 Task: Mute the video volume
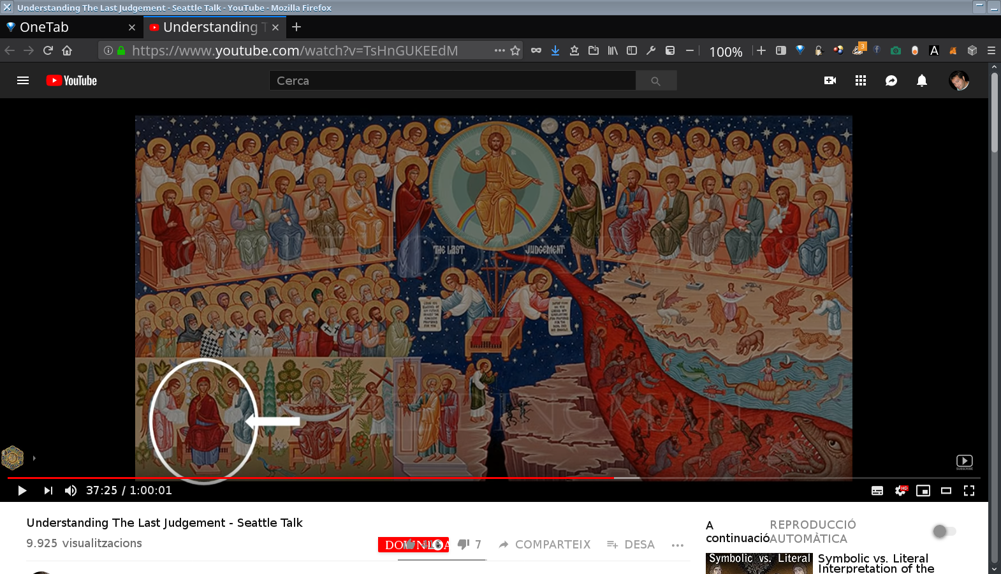[71, 490]
